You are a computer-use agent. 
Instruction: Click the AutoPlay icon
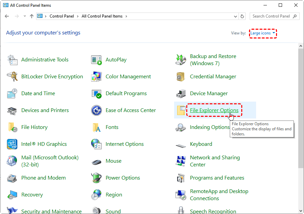pos(96,60)
